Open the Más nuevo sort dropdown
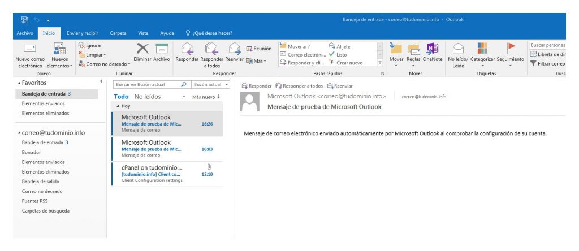579x251 pixels. click(x=206, y=97)
